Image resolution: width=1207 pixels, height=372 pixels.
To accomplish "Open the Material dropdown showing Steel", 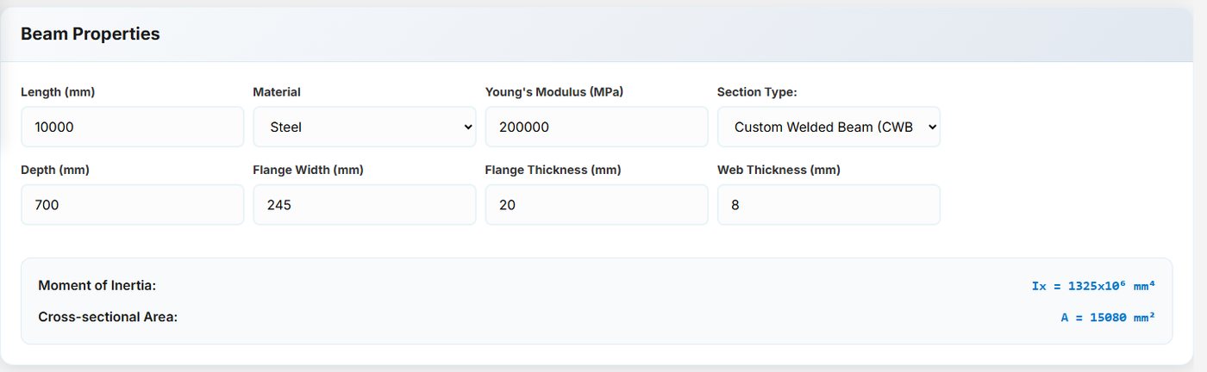I will pos(365,127).
